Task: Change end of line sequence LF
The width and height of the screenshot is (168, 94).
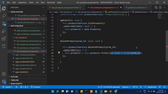Action: 141,87
